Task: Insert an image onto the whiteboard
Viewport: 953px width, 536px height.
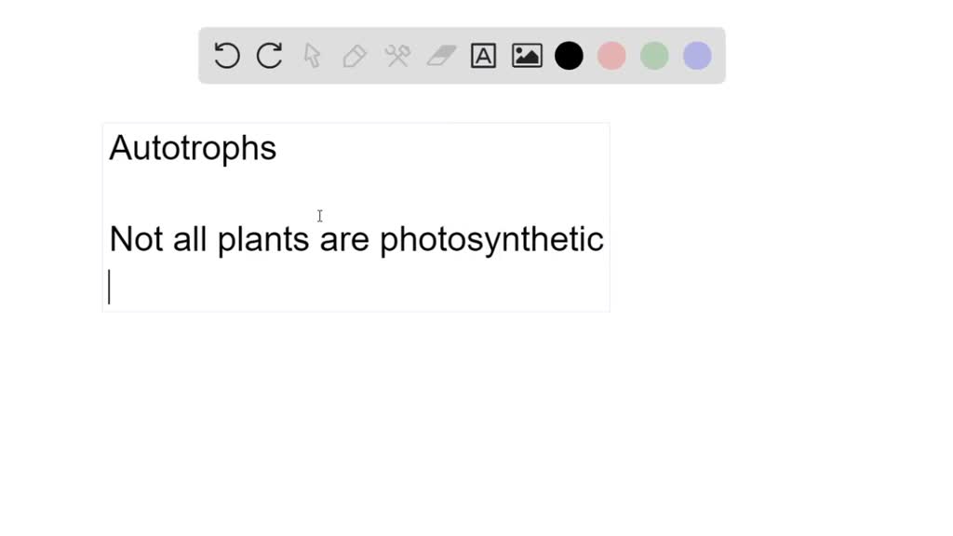Action: (526, 56)
